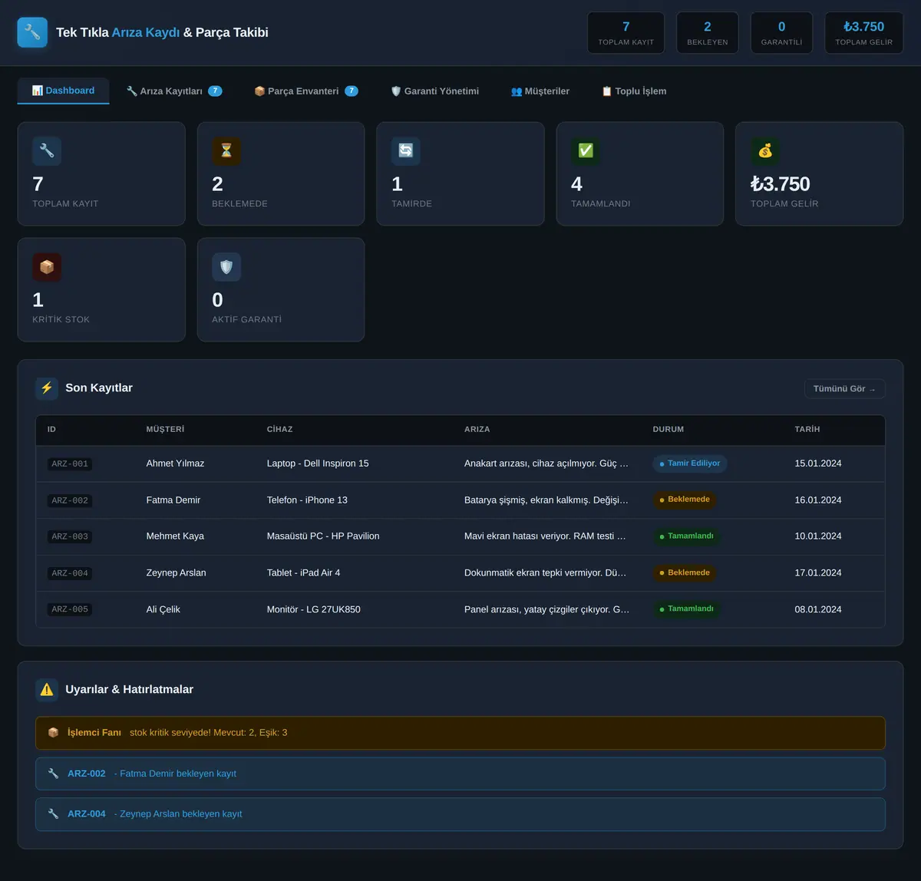Viewport: 921px width, 881px height.
Task: Click the money bag icon on Toplam Gelir card
Action: [765, 151]
